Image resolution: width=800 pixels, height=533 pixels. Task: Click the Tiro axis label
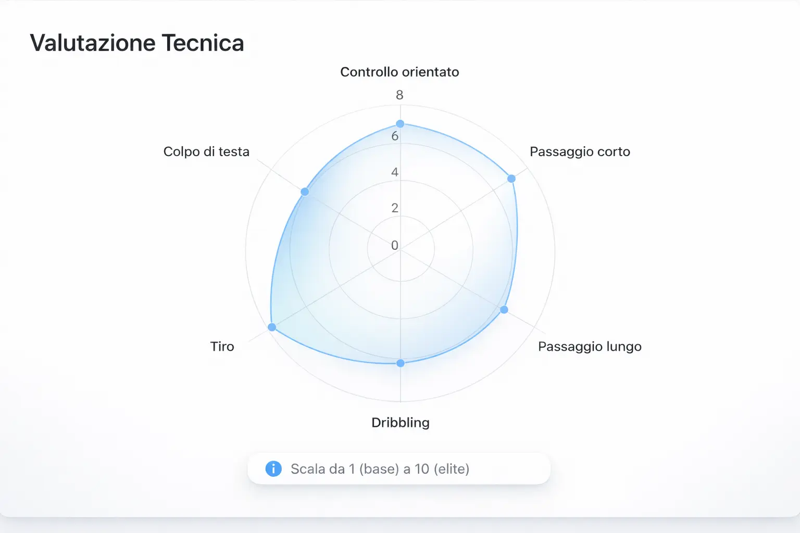[x=222, y=347]
